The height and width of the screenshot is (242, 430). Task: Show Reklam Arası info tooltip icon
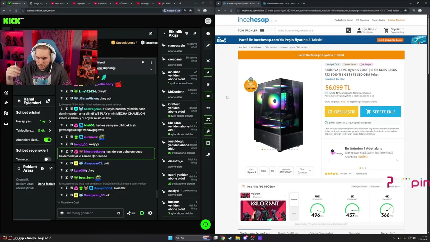click(42, 169)
